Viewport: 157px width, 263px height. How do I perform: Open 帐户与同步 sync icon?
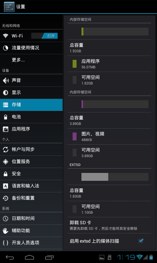tap(6, 150)
